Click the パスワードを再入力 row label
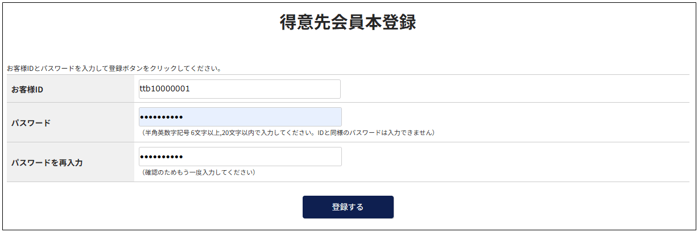Screen dimensions: 698x232 (47, 162)
